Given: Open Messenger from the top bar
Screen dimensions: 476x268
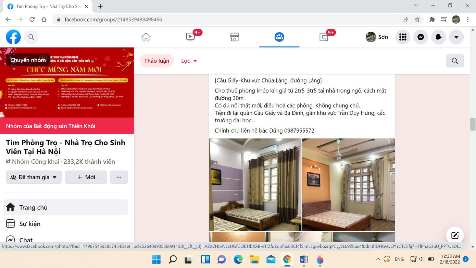Looking at the screenshot, I should tap(421, 37).
